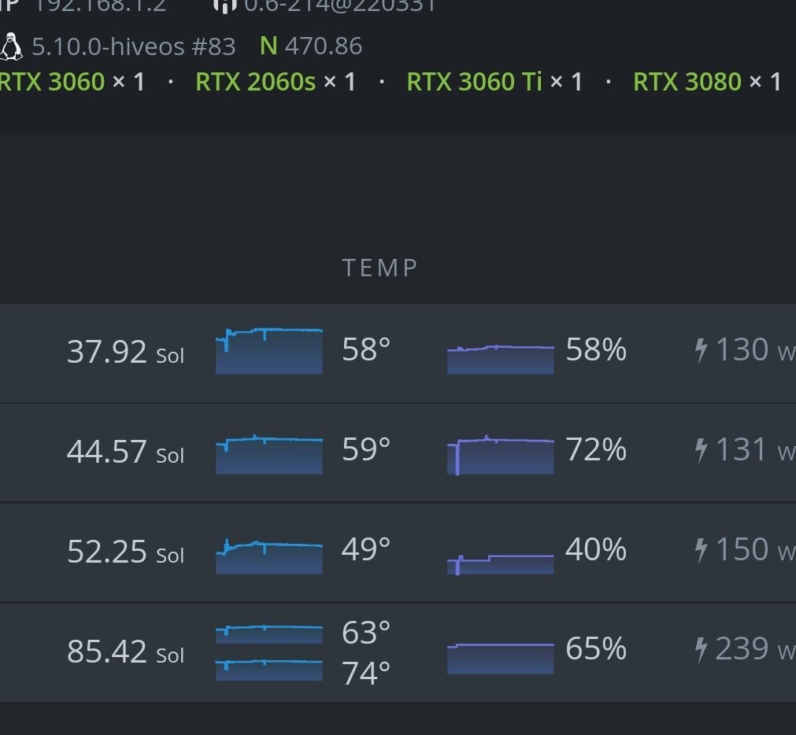
Task: Click the 52.25 Sol hashrate value
Action: [125, 552]
